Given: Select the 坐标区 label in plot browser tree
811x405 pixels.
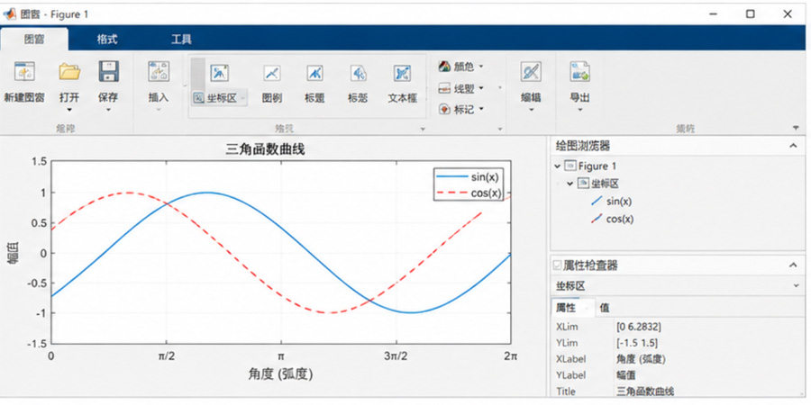Looking at the screenshot, I should pyautogui.click(x=605, y=184).
